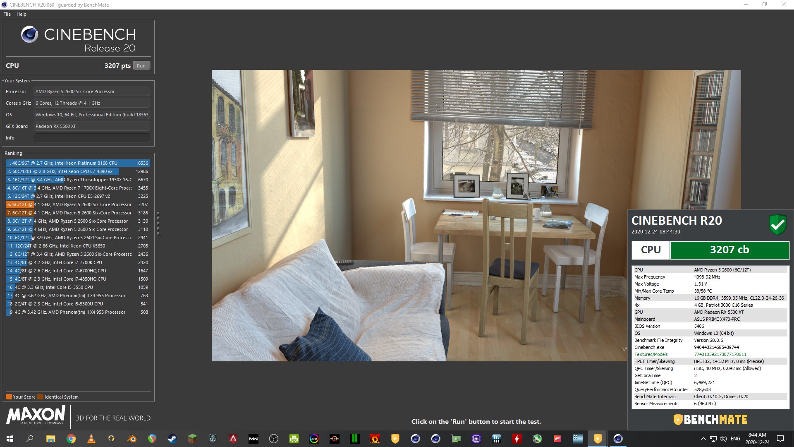Select ranking entry 18, Intel Core i5-5300U
The image size is (794, 447).
click(78, 304)
